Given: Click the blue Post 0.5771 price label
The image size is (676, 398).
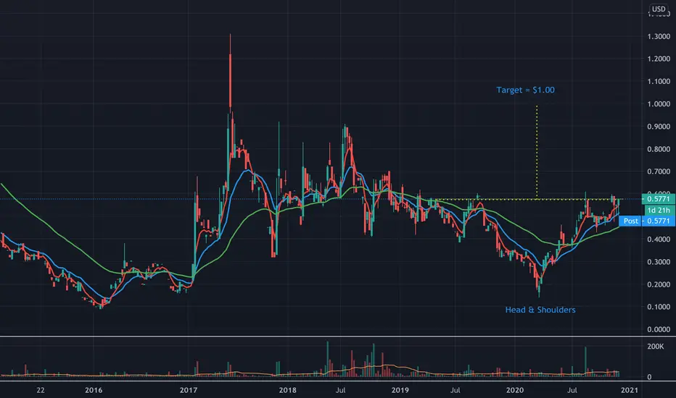Looking at the screenshot, I should (647, 221).
